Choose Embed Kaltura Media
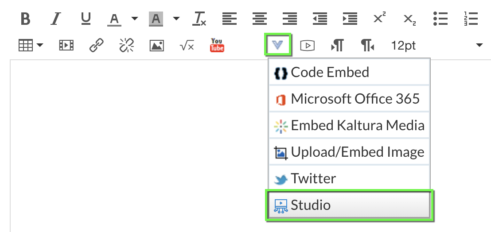Viewport: 491px width, 232px height. pos(349,125)
